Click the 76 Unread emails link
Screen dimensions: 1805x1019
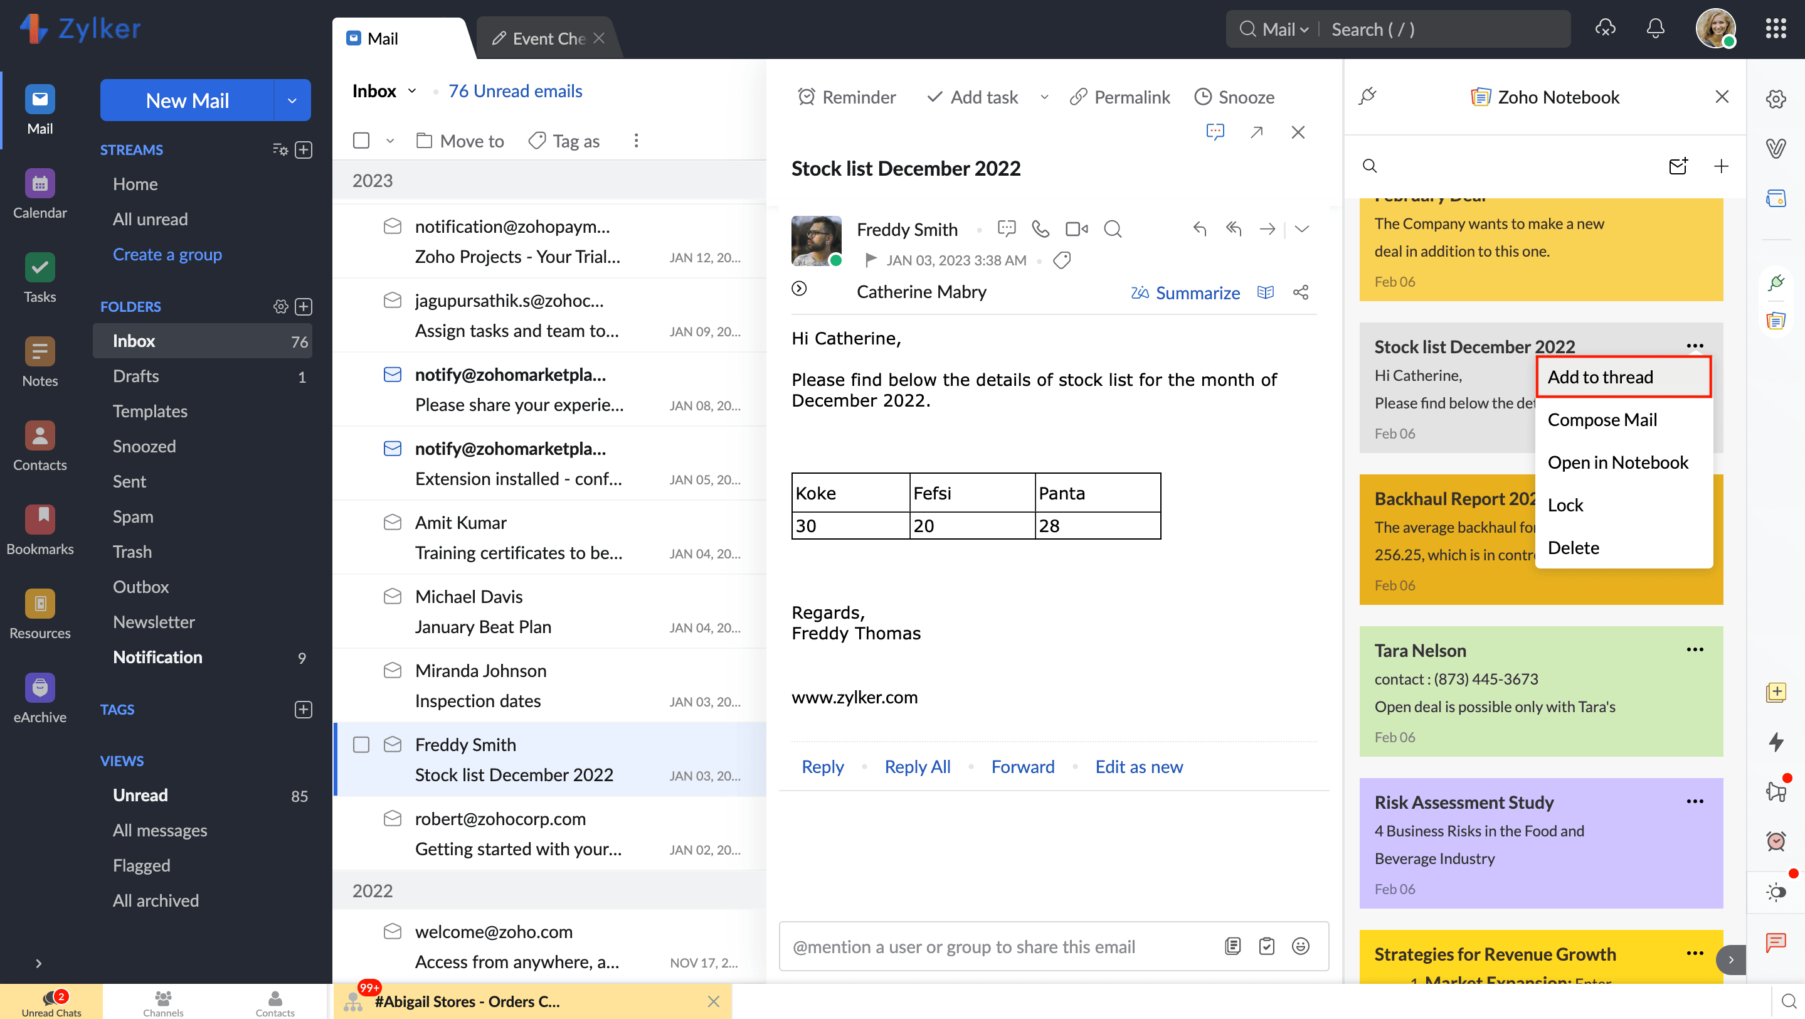click(515, 91)
